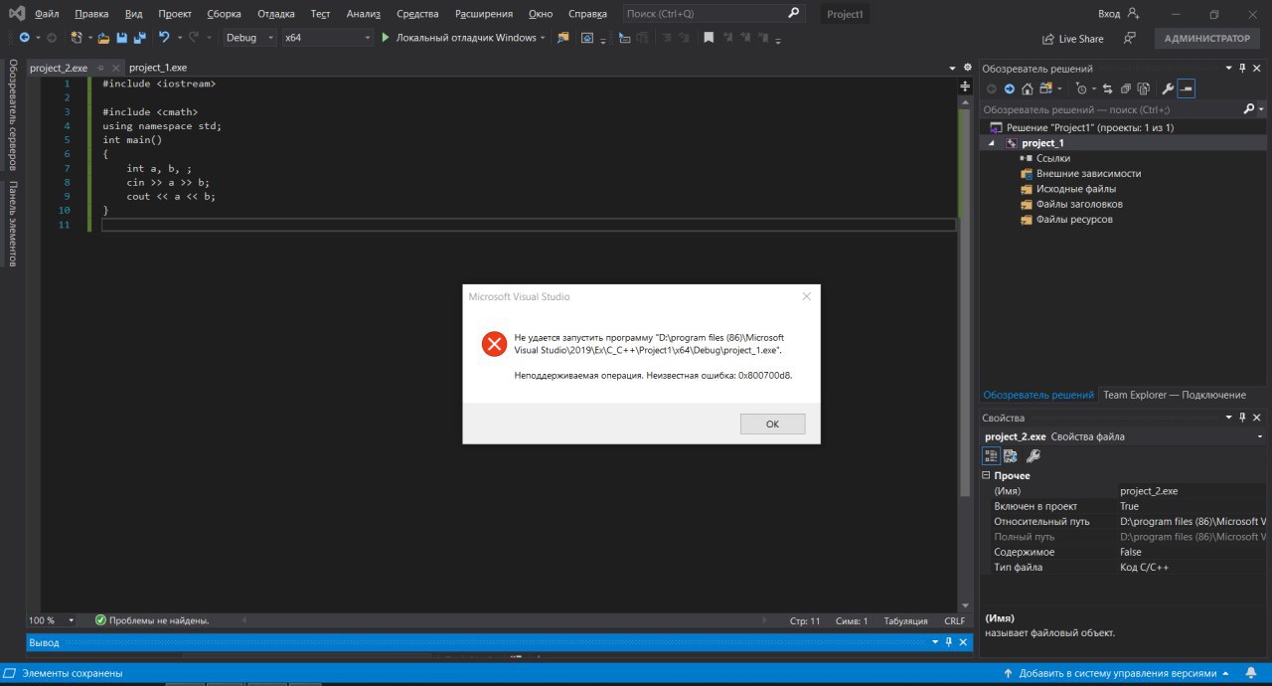Viewport: 1272px width, 686px height.
Task: Save the current file with floppy icon
Action: [121, 38]
